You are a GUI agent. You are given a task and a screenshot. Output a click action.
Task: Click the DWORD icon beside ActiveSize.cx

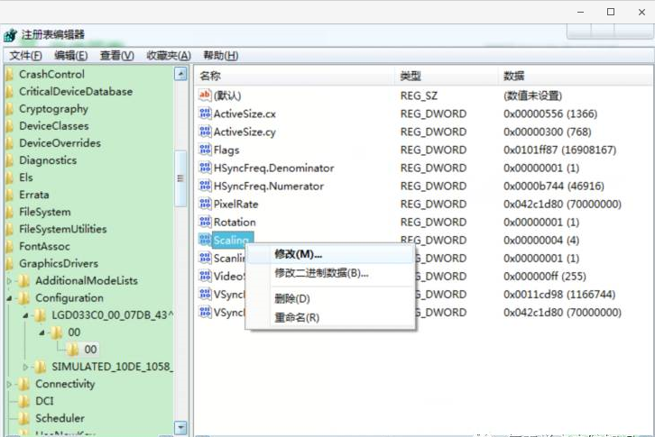[204, 114]
